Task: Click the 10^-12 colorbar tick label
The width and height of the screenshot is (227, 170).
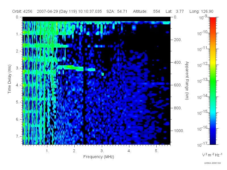Action: [202, 65]
